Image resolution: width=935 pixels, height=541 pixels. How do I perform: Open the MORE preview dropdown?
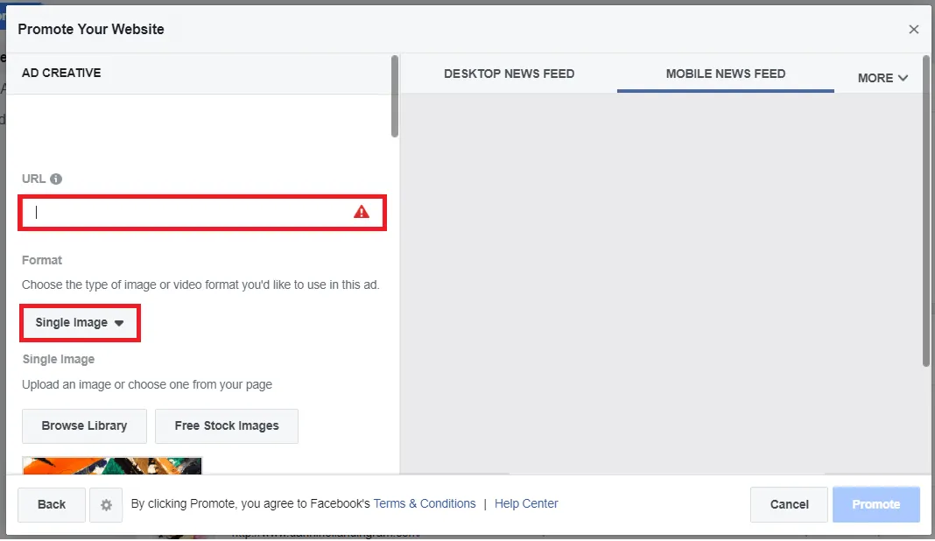point(882,78)
